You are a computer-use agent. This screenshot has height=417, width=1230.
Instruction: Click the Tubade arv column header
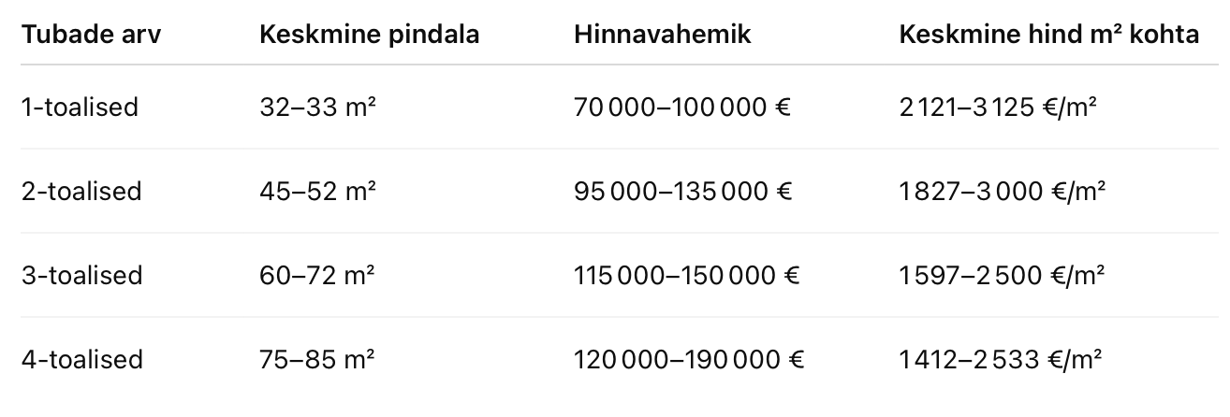[x=90, y=35]
